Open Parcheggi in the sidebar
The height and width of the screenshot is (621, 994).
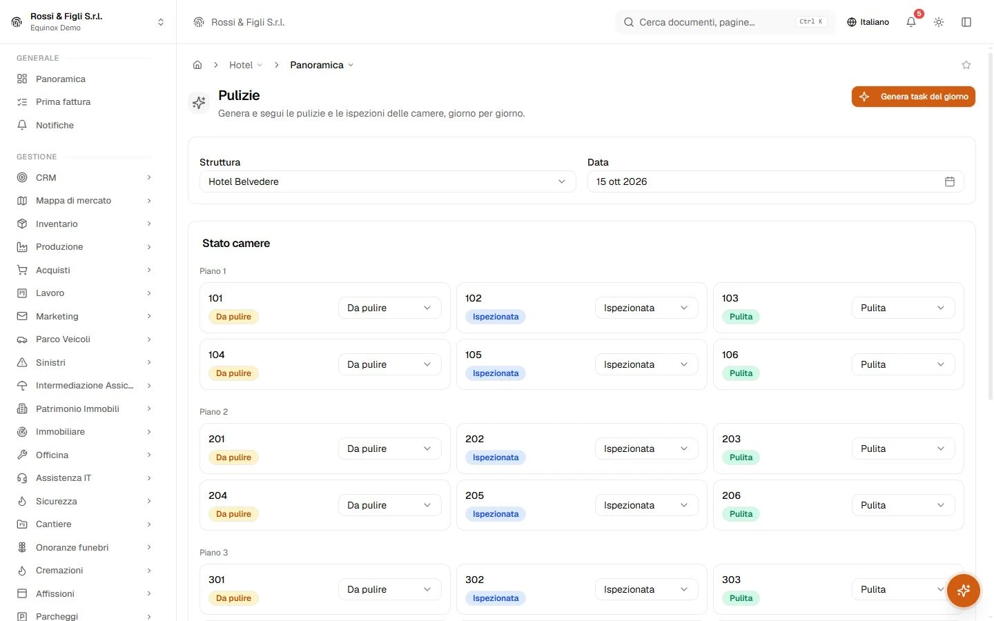point(84,616)
